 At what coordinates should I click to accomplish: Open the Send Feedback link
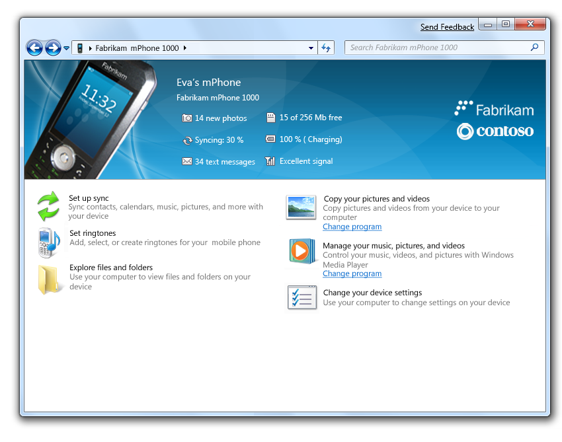coord(447,27)
